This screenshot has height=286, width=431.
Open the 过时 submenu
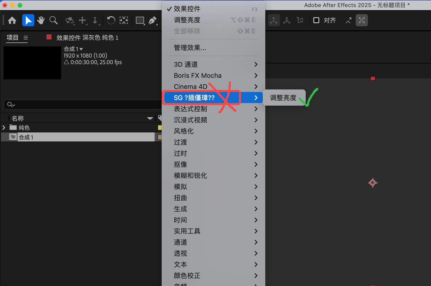[213, 153]
